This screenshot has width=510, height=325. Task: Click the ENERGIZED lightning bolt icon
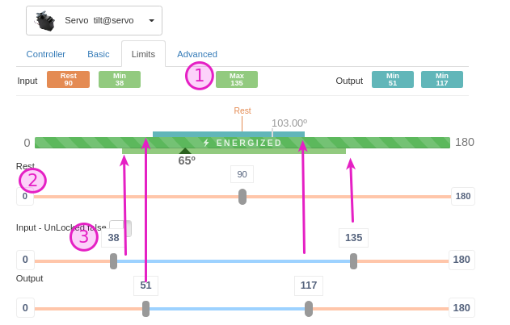[206, 143]
